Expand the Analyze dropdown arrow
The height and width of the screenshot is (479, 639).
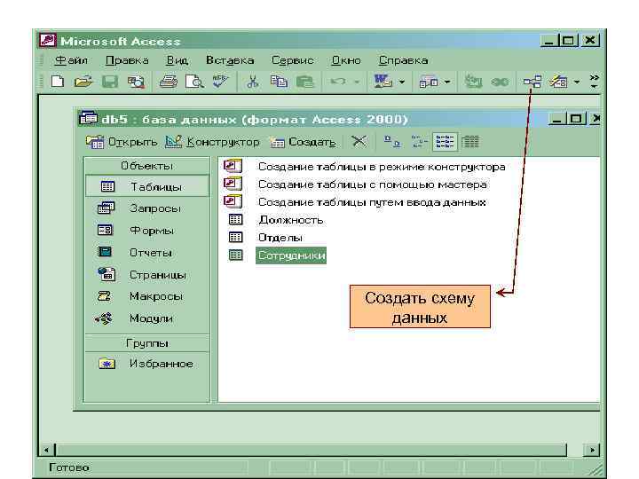click(x=447, y=82)
